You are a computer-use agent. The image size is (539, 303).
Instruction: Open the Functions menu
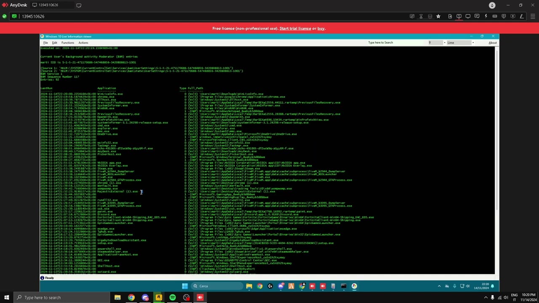[67, 43]
